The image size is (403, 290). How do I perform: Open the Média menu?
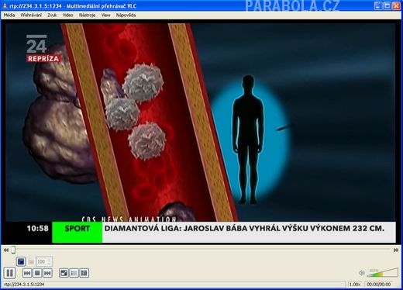pyautogui.click(x=9, y=16)
